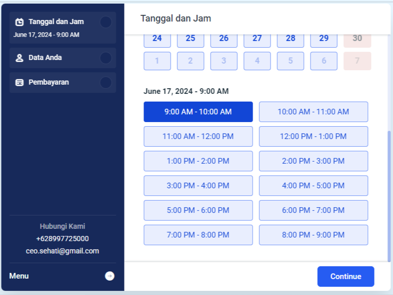Viewport: 393px width, 295px height.
Task: Click the arrow icon next to Menu
Action: pos(110,276)
